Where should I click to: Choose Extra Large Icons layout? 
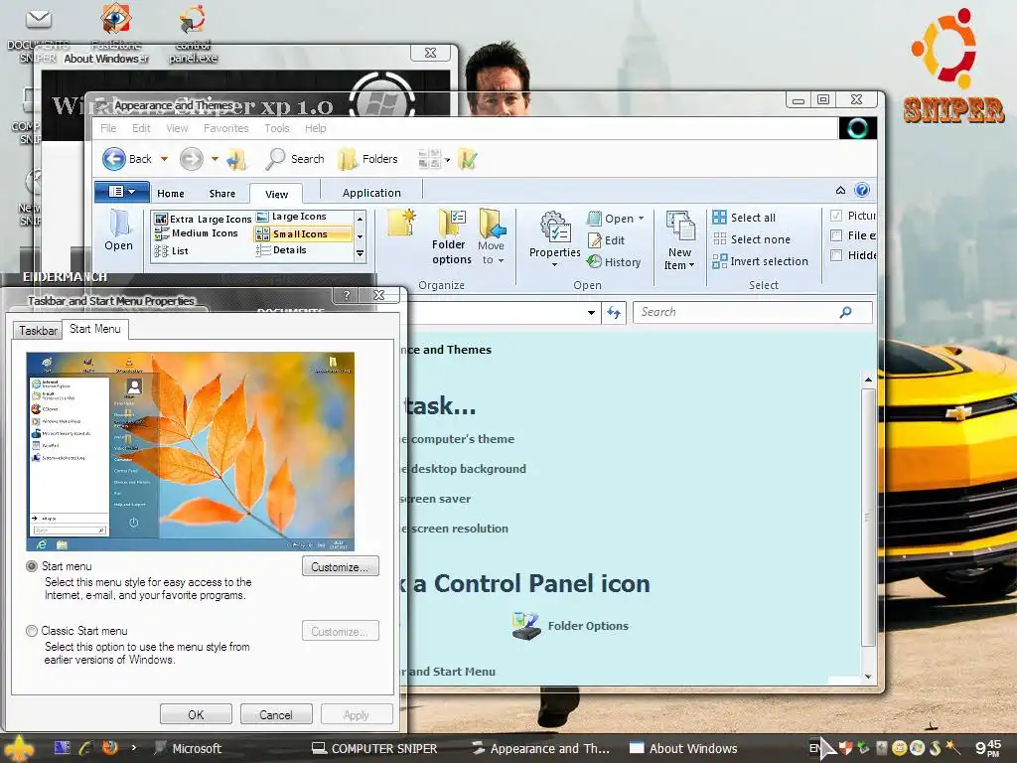(203, 219)
